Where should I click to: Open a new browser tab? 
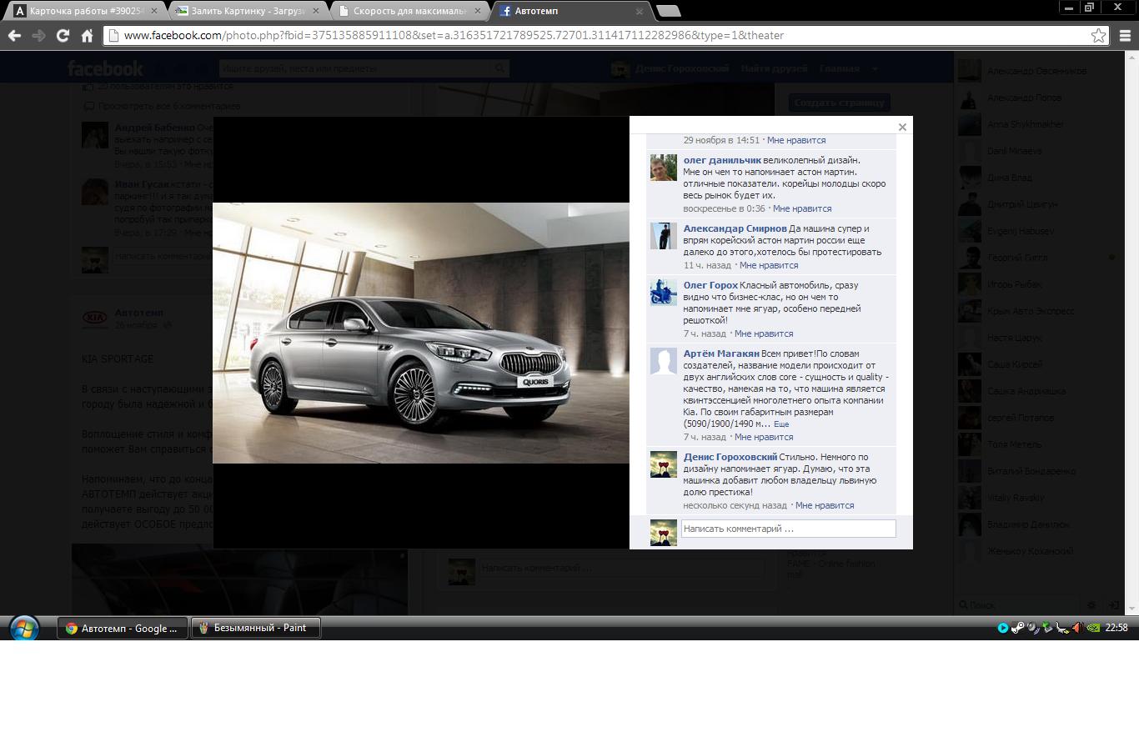click(x=669, y=11)
